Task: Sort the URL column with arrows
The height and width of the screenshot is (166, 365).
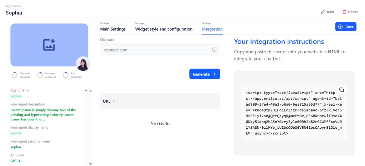Action: click(x=114, y=101)
